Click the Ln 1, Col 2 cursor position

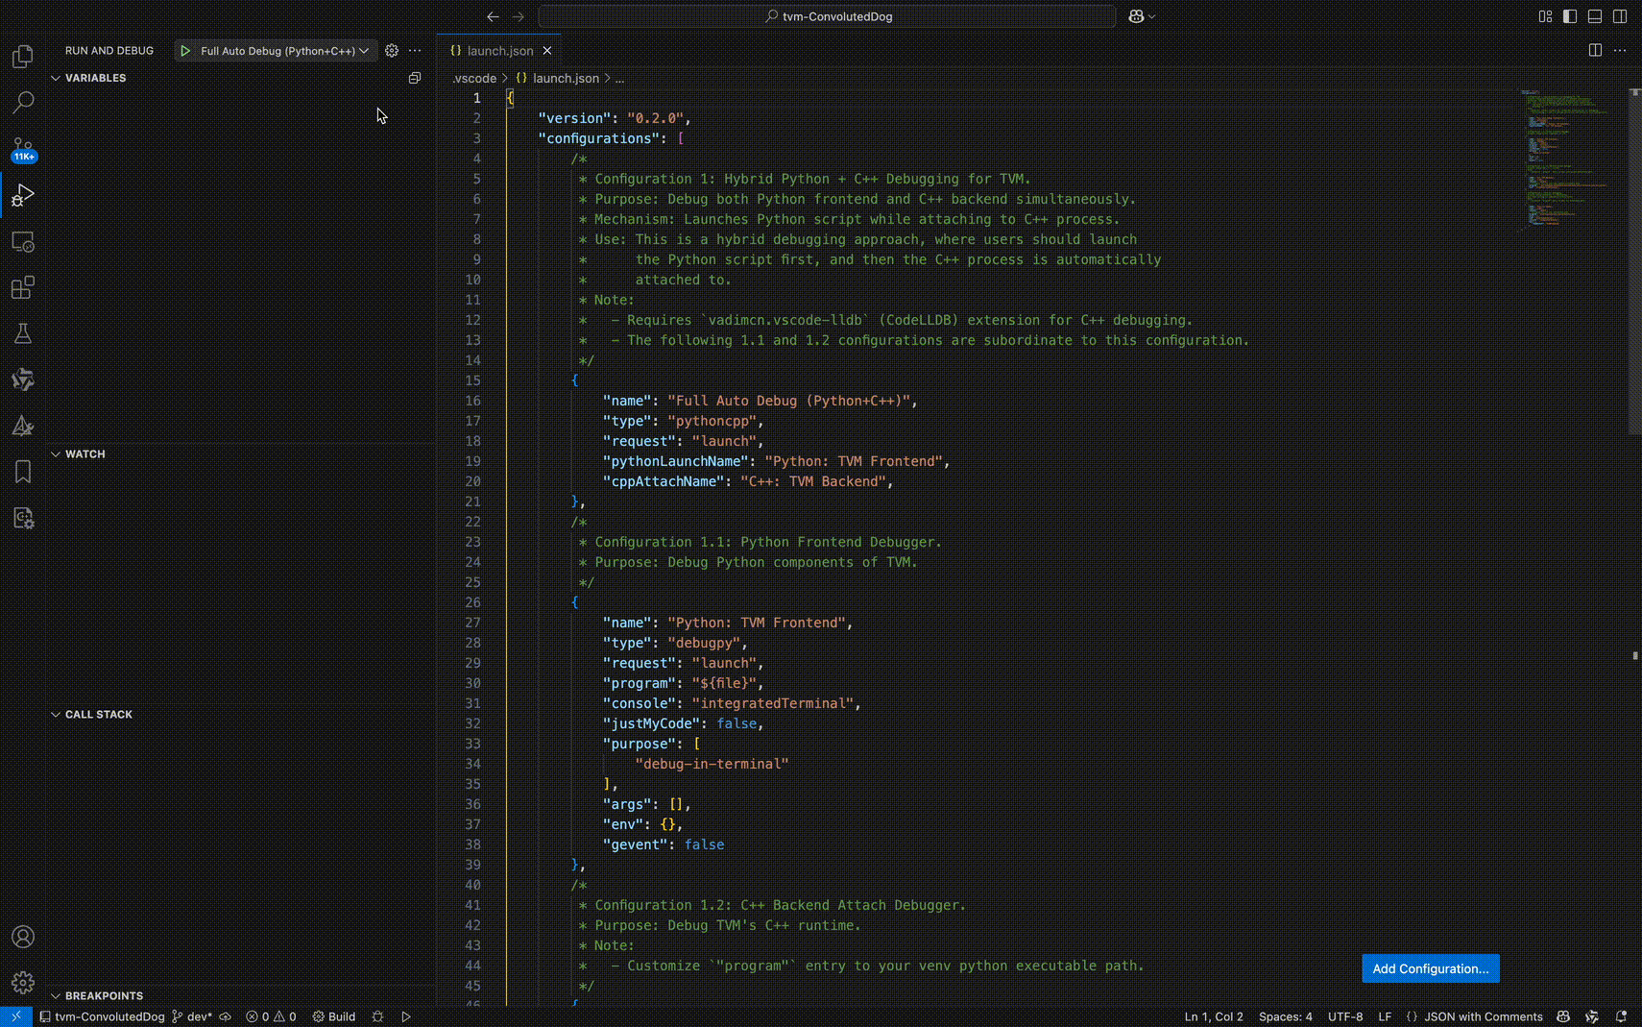[1214, 1016]
